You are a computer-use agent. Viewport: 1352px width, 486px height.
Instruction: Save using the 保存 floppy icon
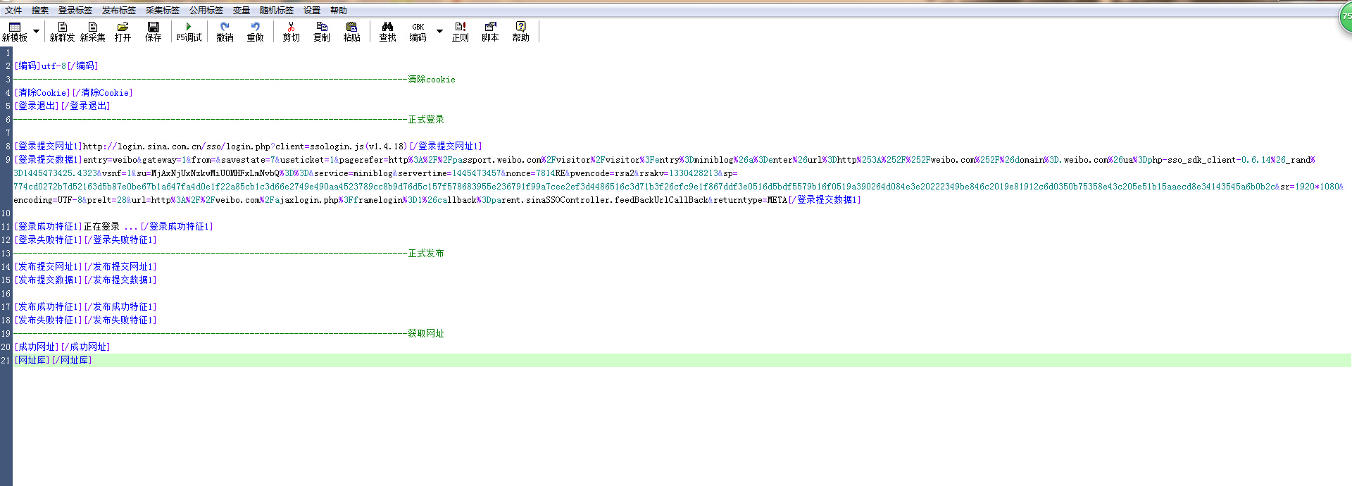coord(153,31)
